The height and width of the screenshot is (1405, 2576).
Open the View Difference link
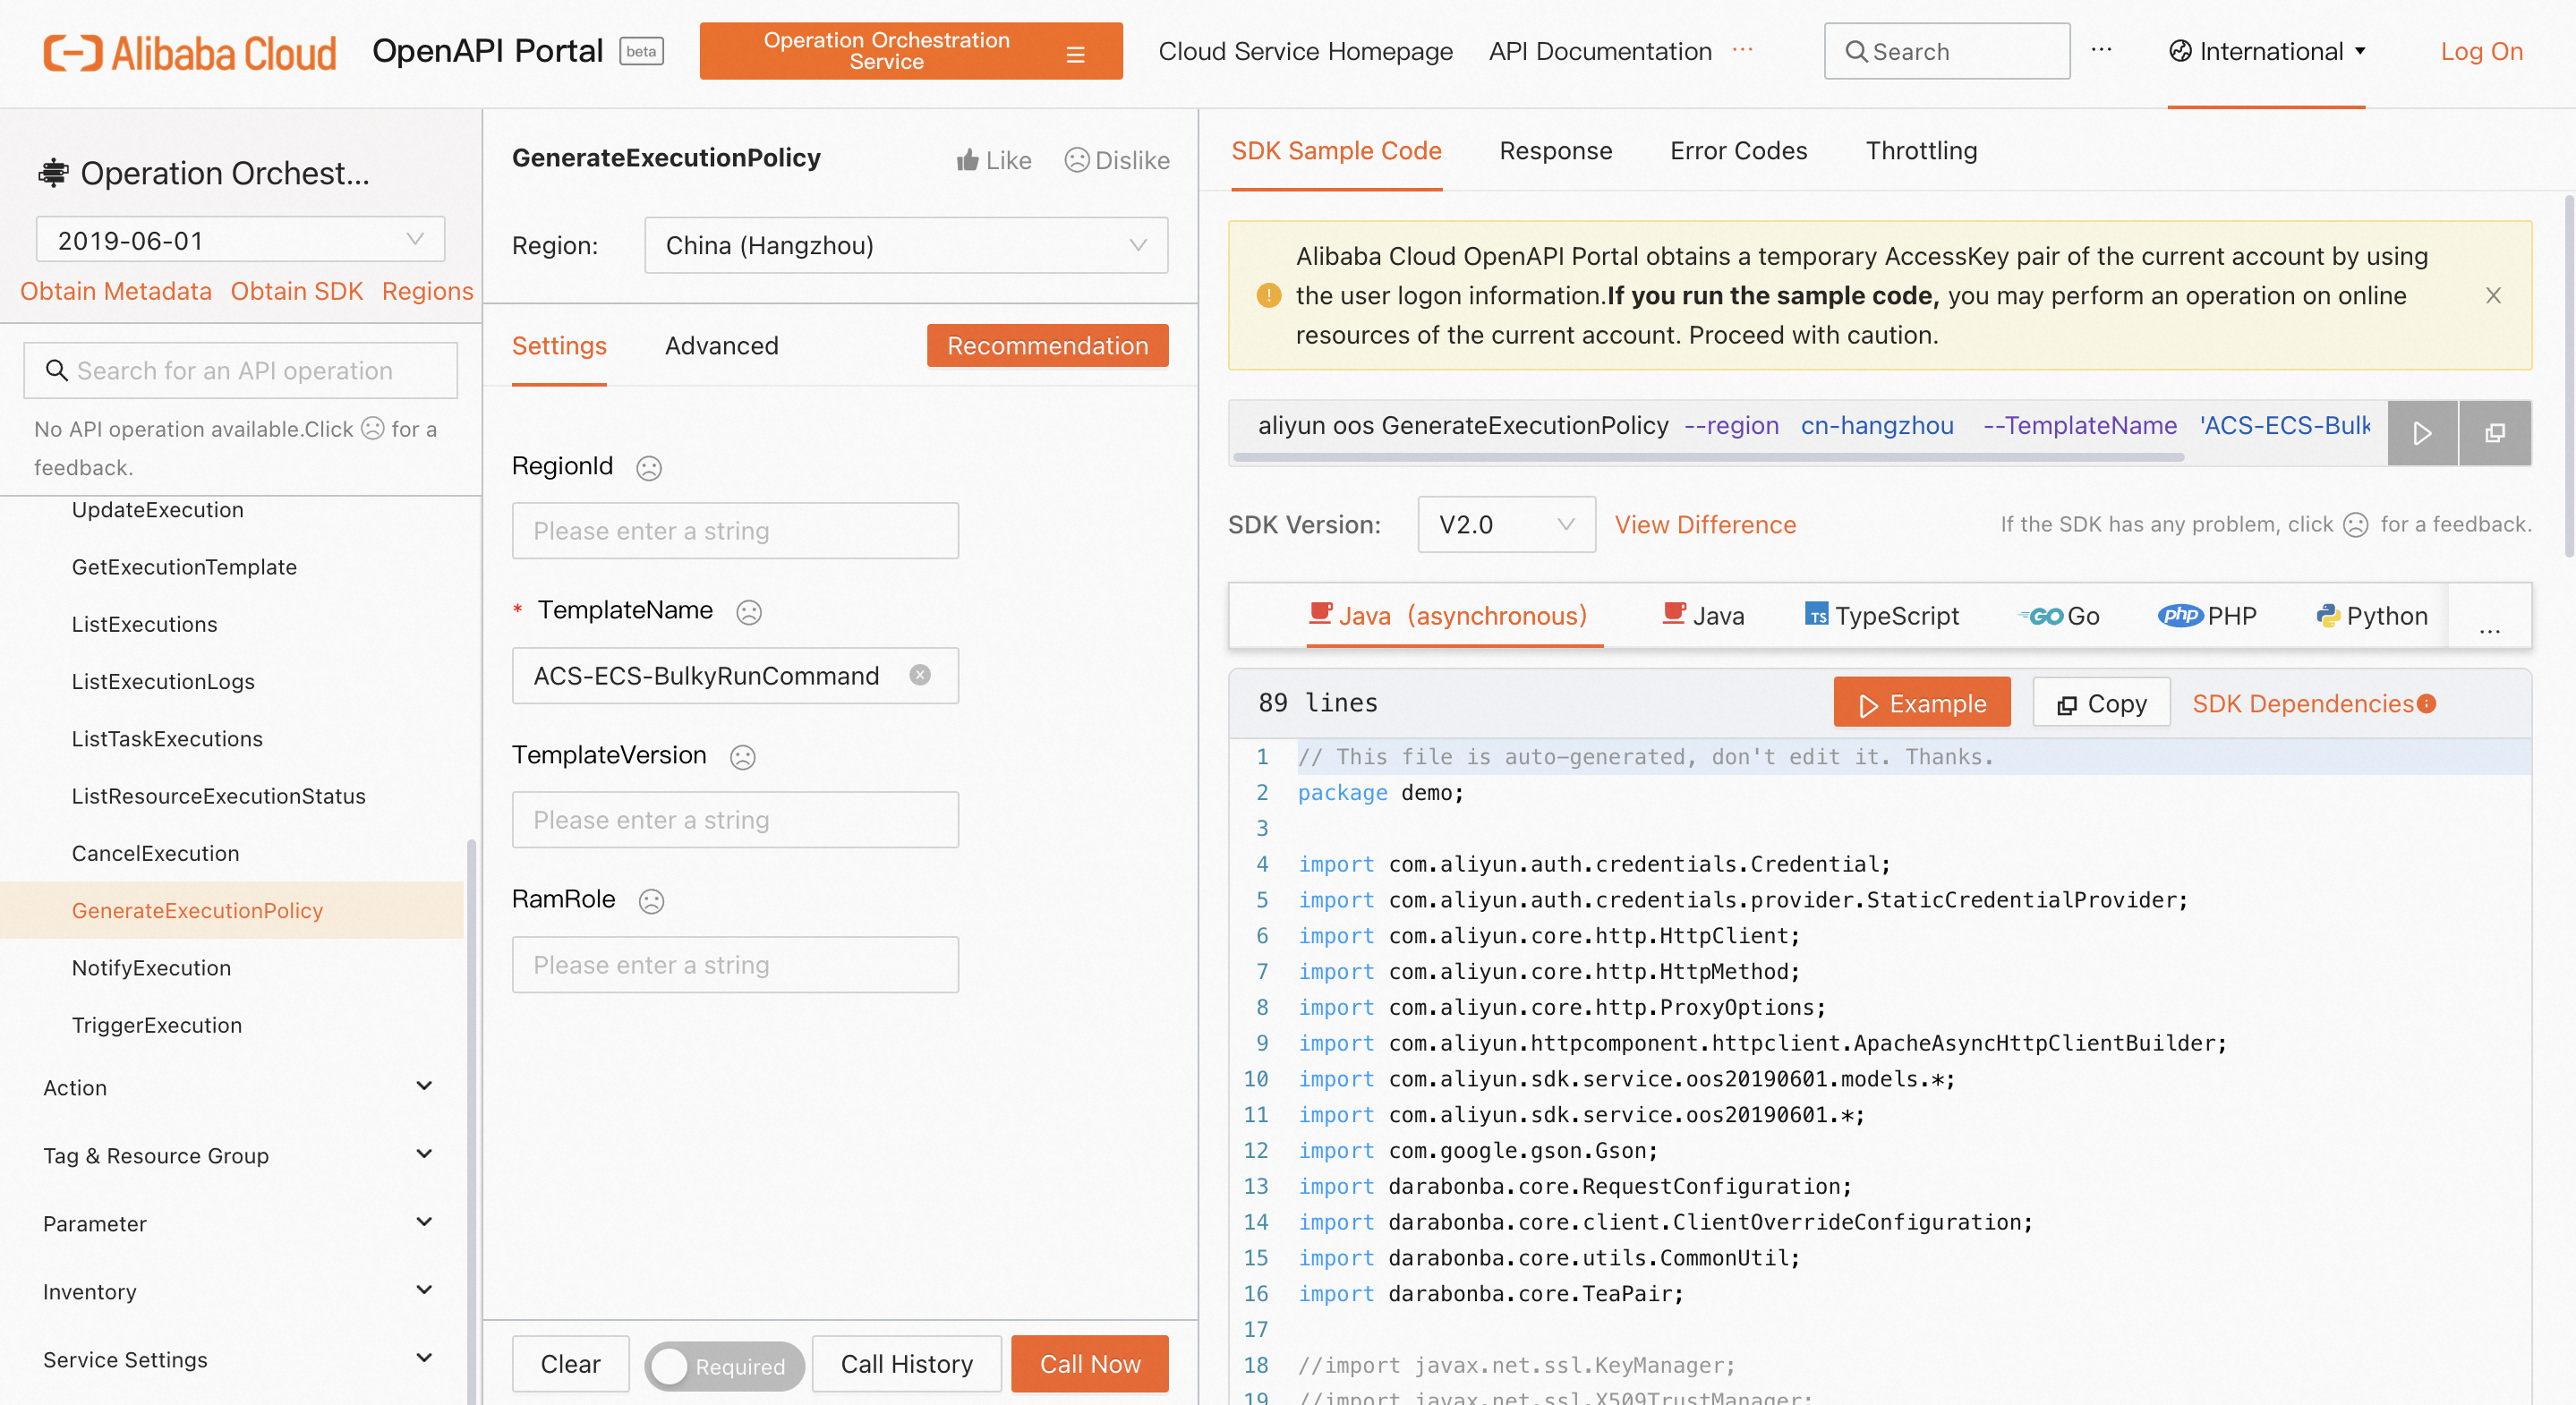[x=1705, y=524]
